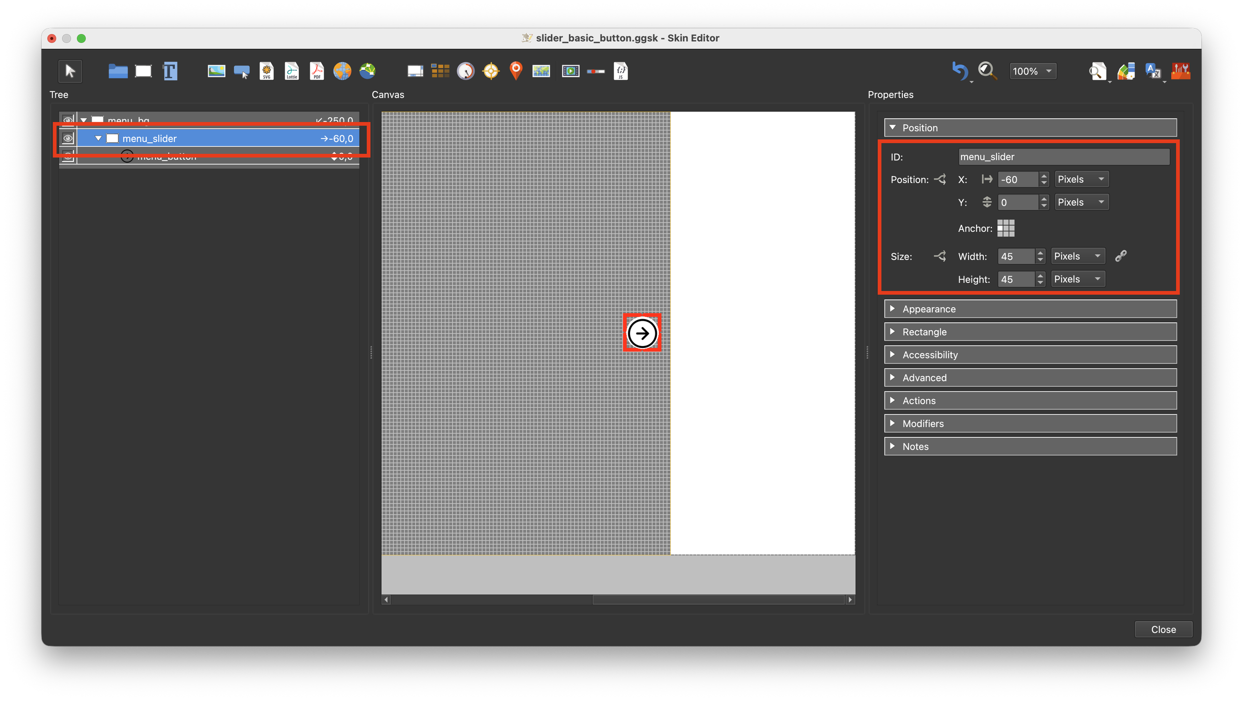Add an SVG element from toolbar
Viewport: 1243px width, 701px height.
(267, 71)
